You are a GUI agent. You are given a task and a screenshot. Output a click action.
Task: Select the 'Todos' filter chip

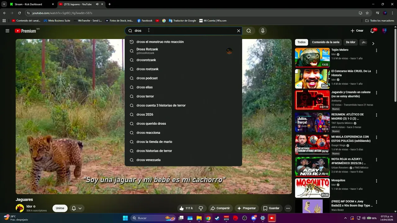click(301, 42)
